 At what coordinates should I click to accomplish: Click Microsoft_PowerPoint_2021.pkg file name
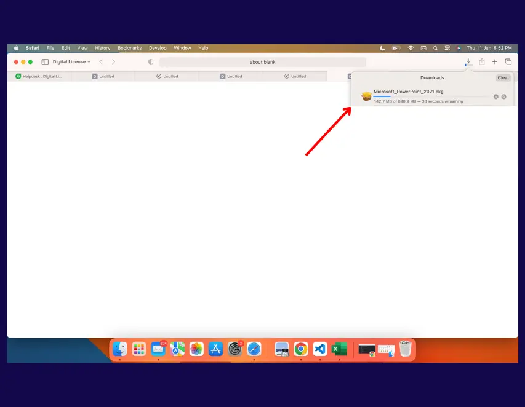(x=409, y=92)
